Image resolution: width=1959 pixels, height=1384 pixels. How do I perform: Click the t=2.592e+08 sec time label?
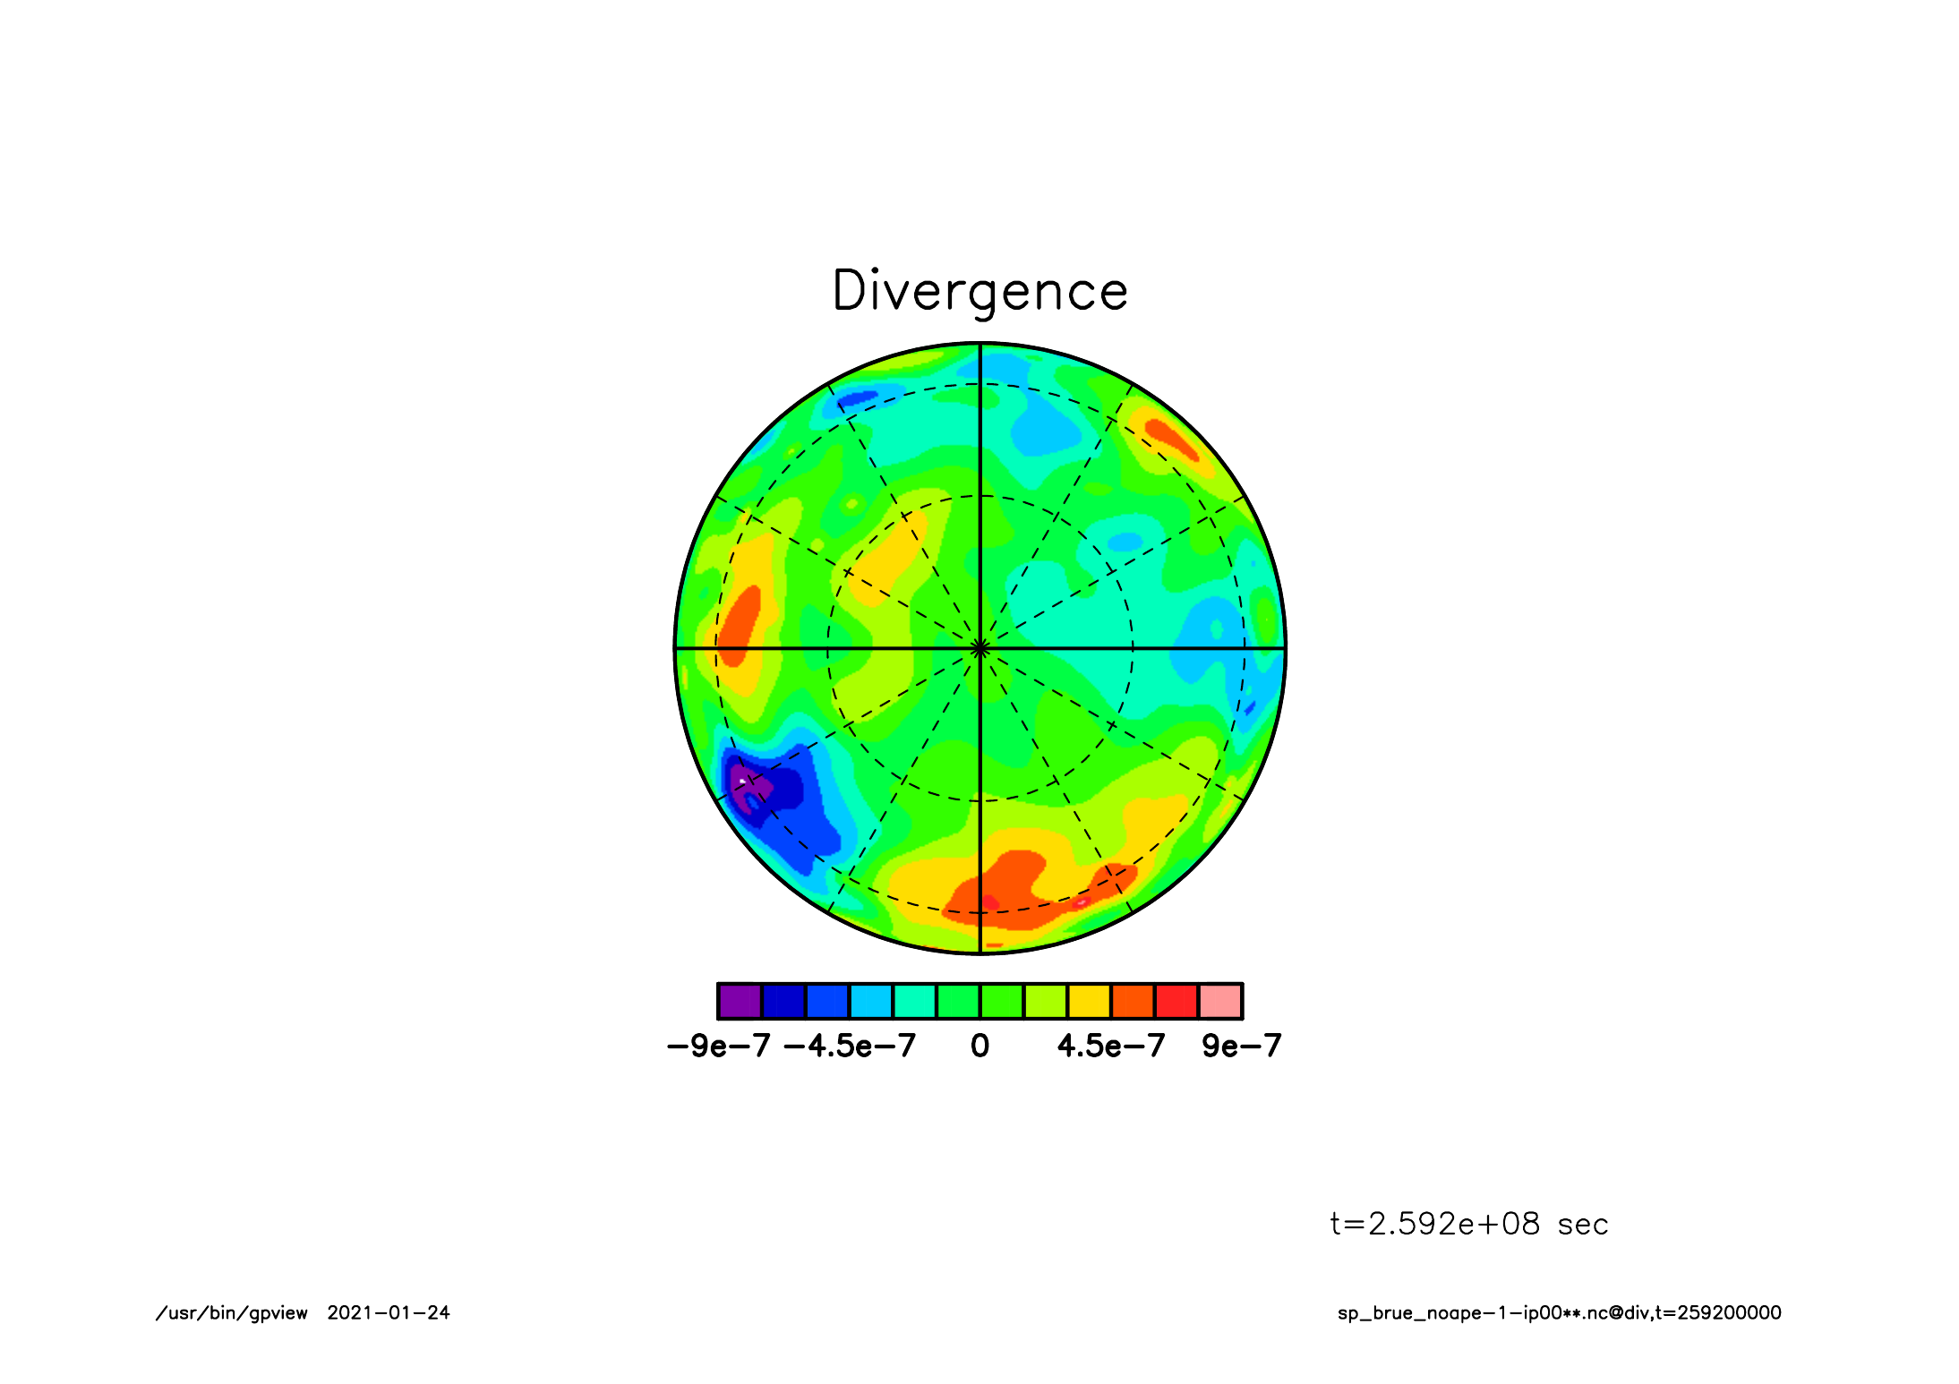(1468, 1224)
